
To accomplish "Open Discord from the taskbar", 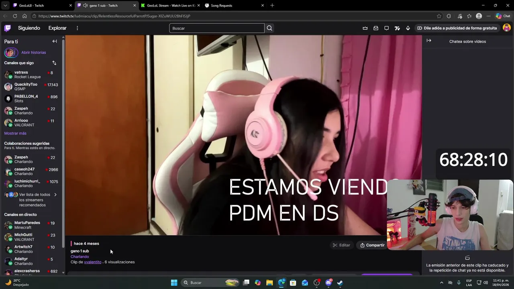I will coord(328,283).
